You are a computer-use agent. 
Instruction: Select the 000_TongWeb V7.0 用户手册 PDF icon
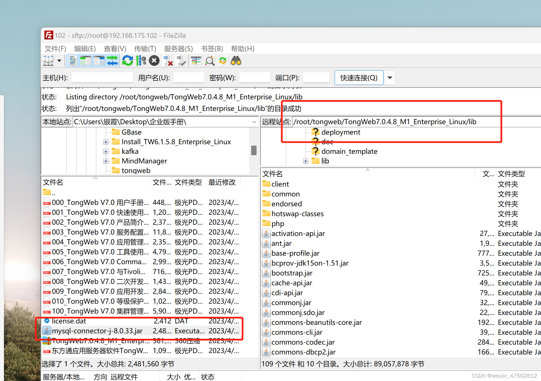[47, 202]
